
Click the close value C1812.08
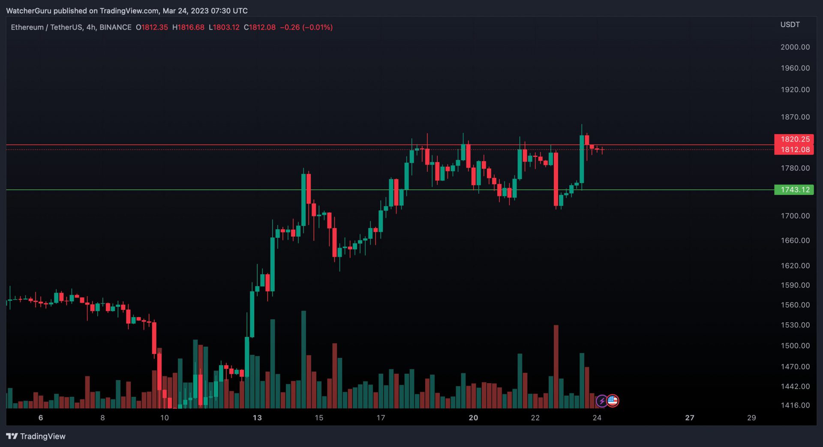coord(260,27)
